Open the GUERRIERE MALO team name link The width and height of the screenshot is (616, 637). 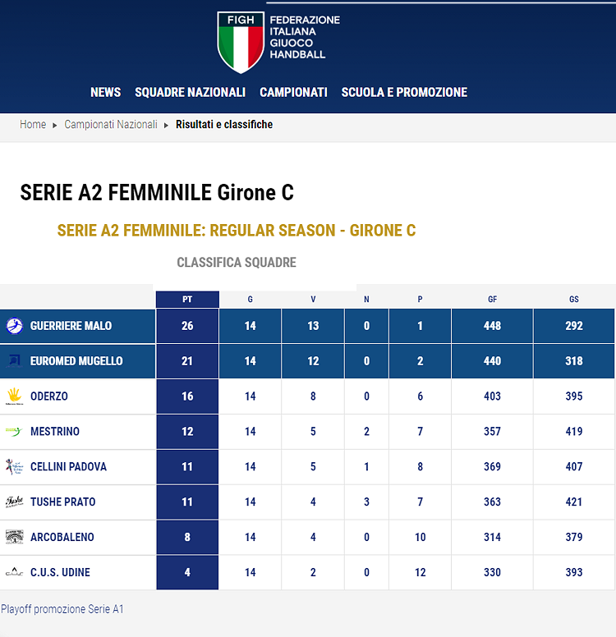click(71, 326)
